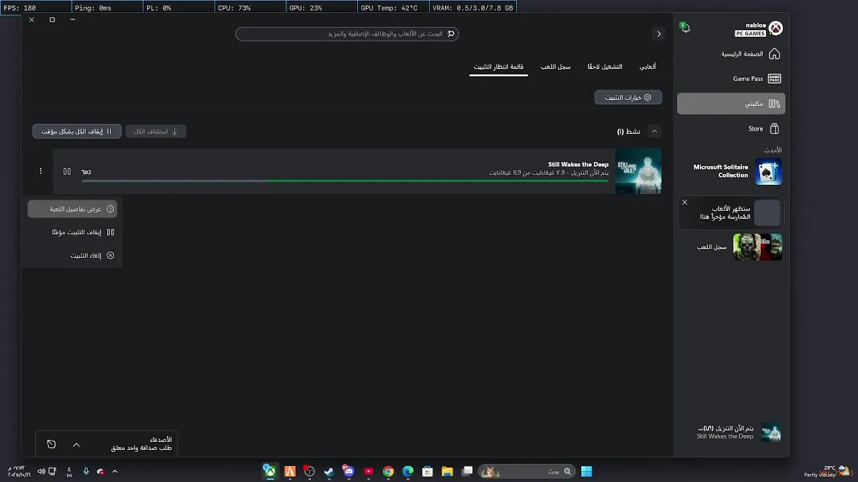The height and width of the screenshot is (482, 858).
Task: Open Discord from the taskbar
Action: pos(349,472)
